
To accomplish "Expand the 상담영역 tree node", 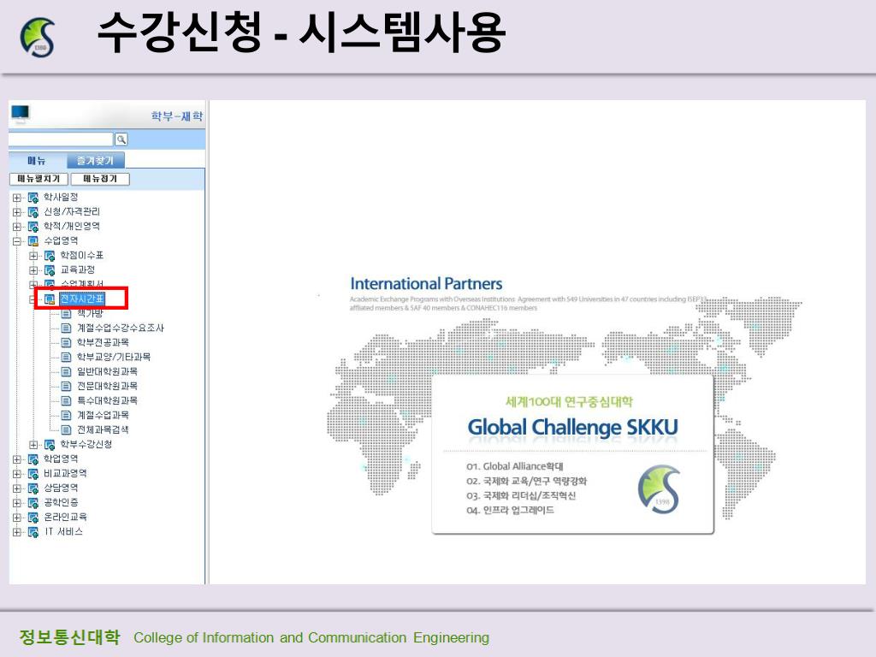I will [17, 488].
